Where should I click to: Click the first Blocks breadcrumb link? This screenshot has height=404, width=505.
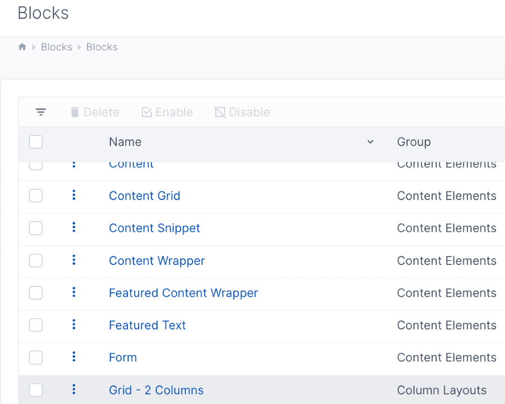click(x=57, y=47)
